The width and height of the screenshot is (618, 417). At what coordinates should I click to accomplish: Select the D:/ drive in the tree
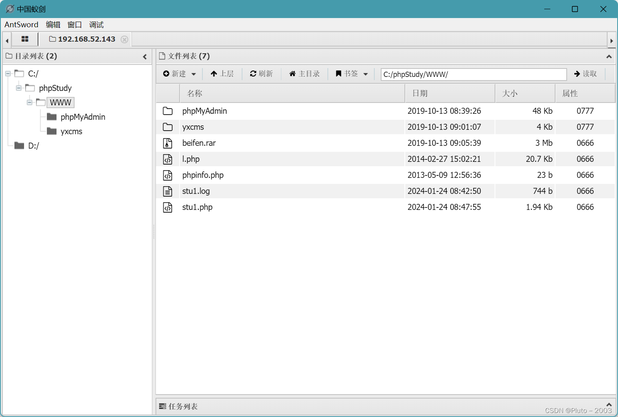(34, 146)
